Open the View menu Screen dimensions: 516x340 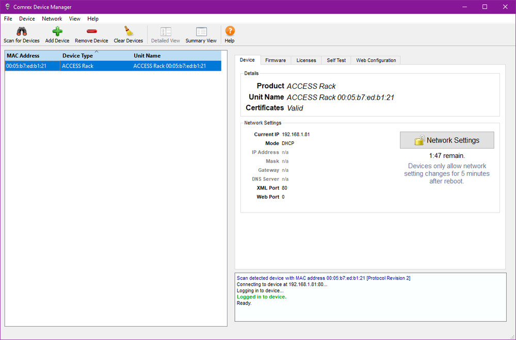(74, 19)
